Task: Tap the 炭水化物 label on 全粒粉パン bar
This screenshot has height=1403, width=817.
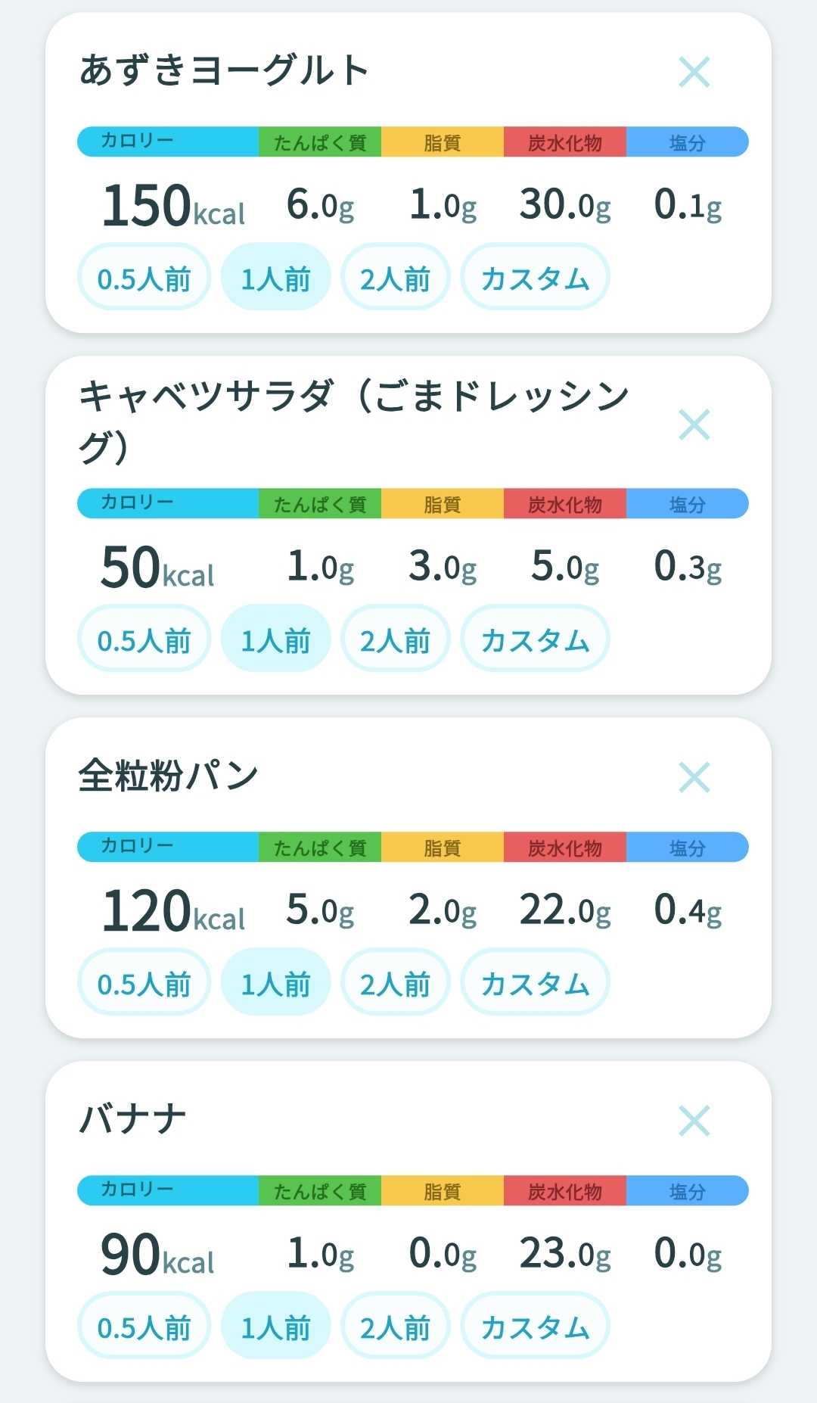Action: [565, 848]
